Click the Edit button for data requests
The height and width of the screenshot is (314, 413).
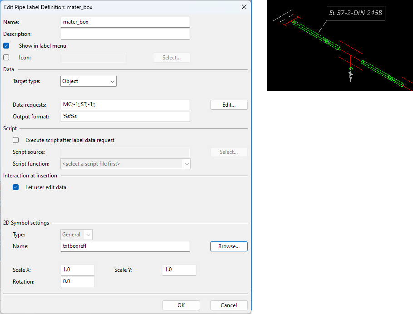click(x=229, y=105)
